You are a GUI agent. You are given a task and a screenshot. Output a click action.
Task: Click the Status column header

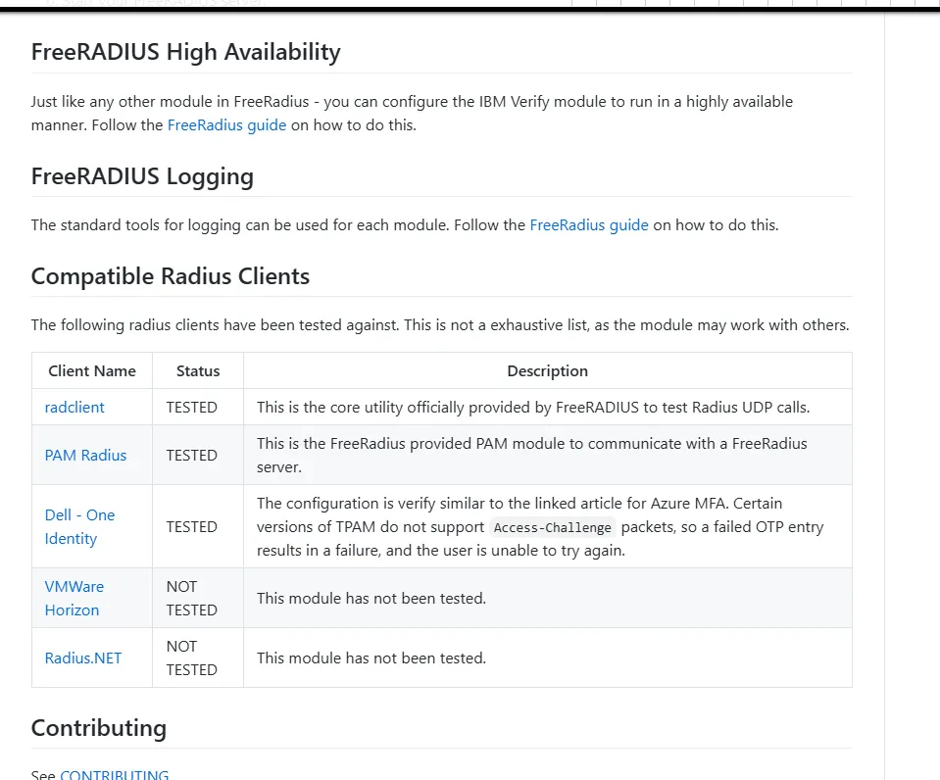pyautogui.click(x=198, y=371)
